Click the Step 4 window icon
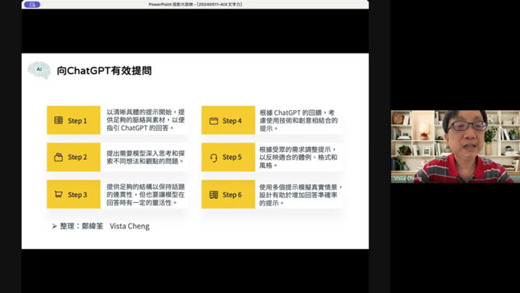 pos(214,121)
